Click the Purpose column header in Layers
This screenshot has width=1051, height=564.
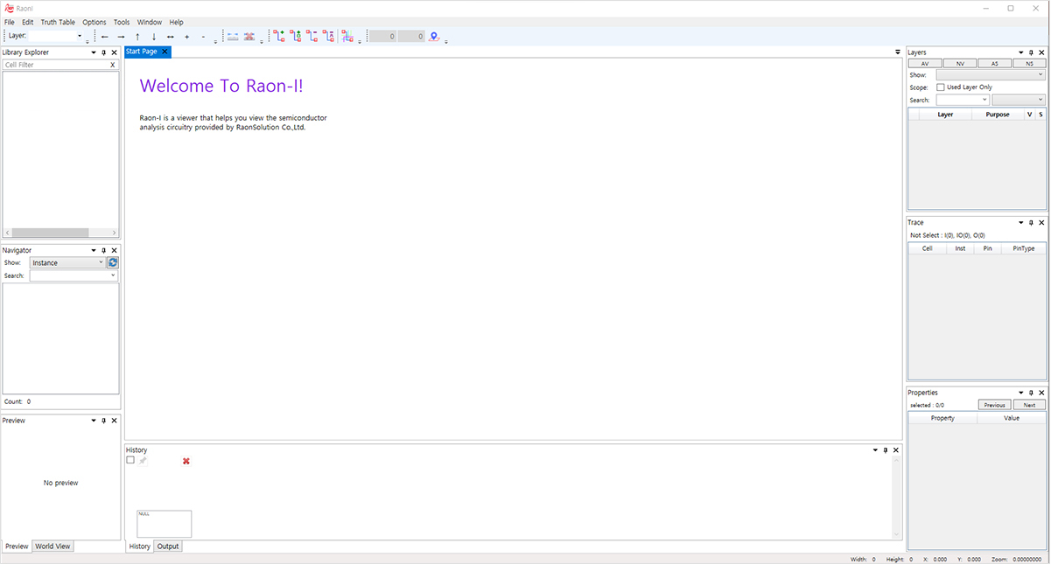998,115
